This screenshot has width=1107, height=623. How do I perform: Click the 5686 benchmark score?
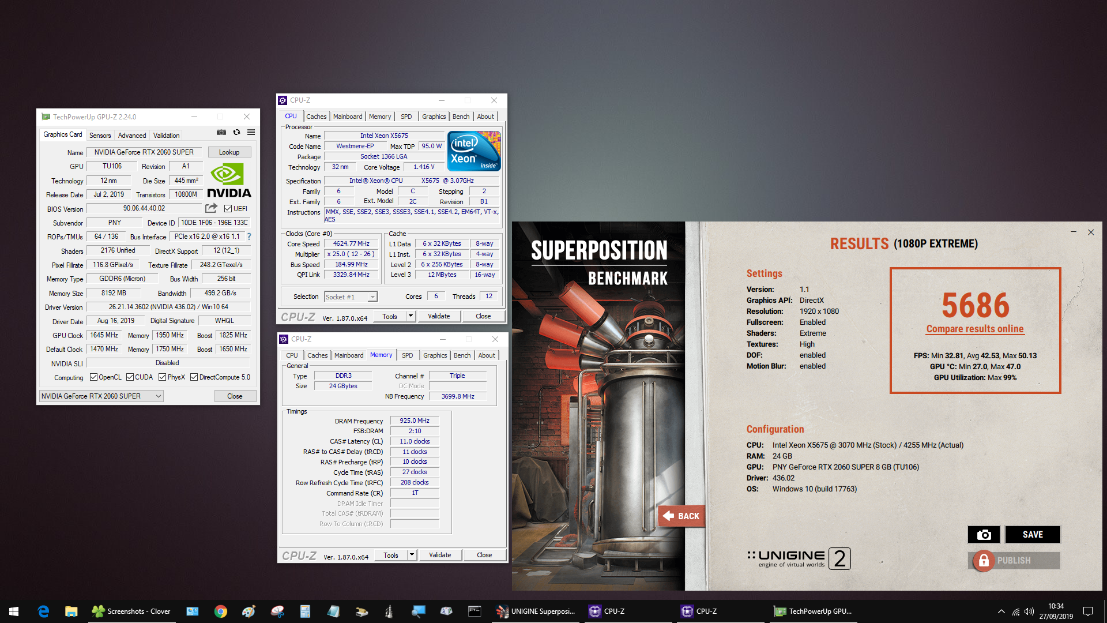point(976,305)
